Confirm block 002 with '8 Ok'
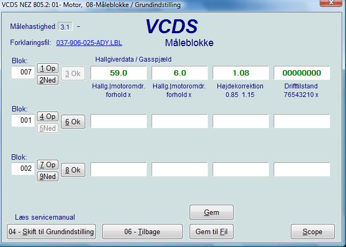The height and width of the screenshot is (247, 346). [x=72, y=170]
